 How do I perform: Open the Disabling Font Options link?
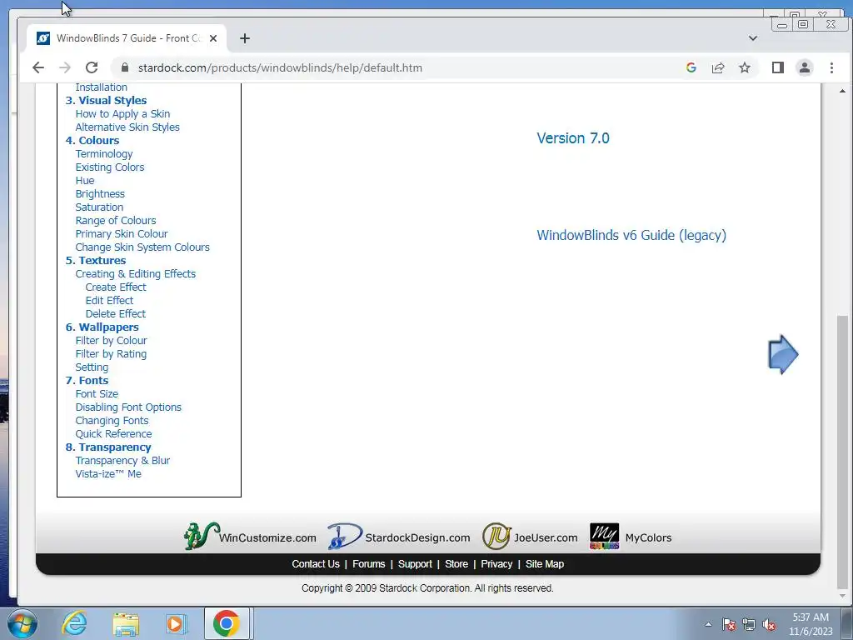128,407
